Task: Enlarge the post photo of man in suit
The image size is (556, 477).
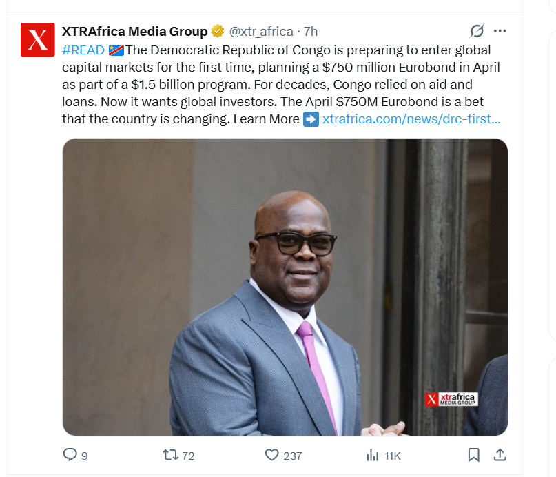Action: [285, 287]
